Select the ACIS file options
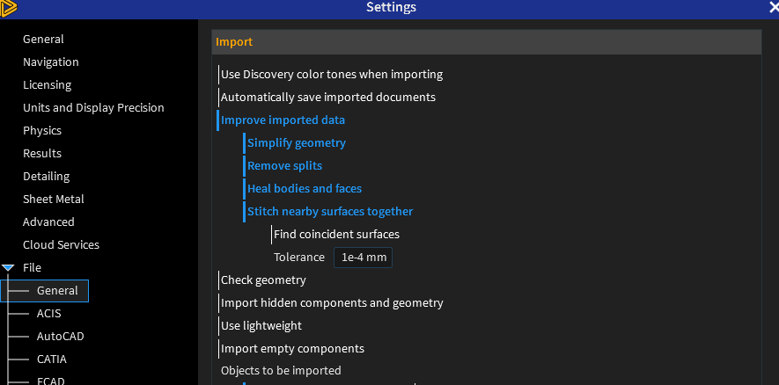Image resolution: width=779 pixels, height=385 pixels. point(48,314)
